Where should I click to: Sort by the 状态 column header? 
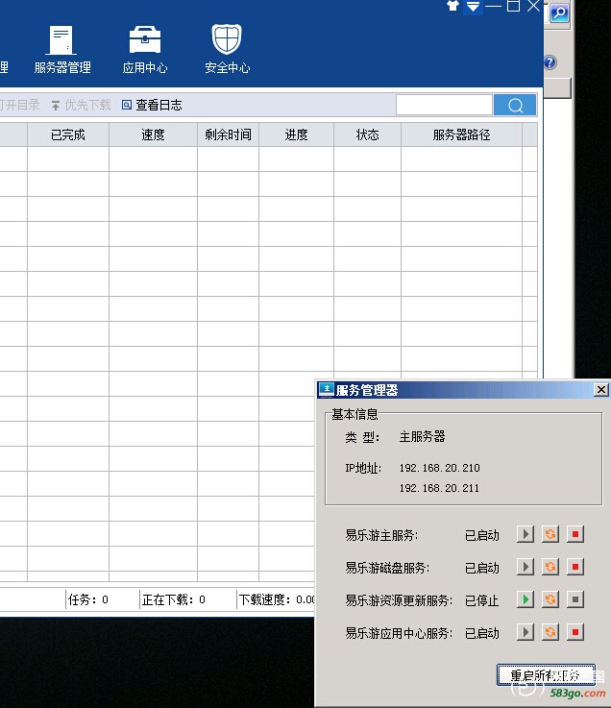(x=367, y=134)
